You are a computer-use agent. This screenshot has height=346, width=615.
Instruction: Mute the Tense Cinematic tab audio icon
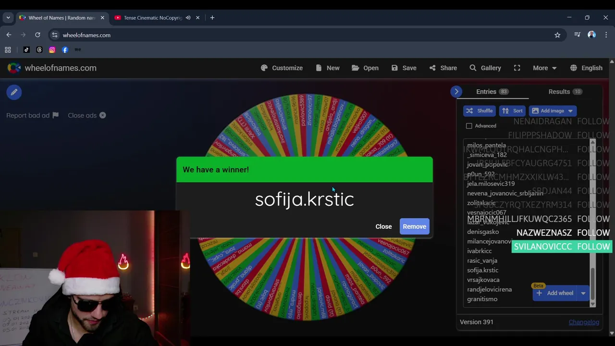(x=188, y=18)
